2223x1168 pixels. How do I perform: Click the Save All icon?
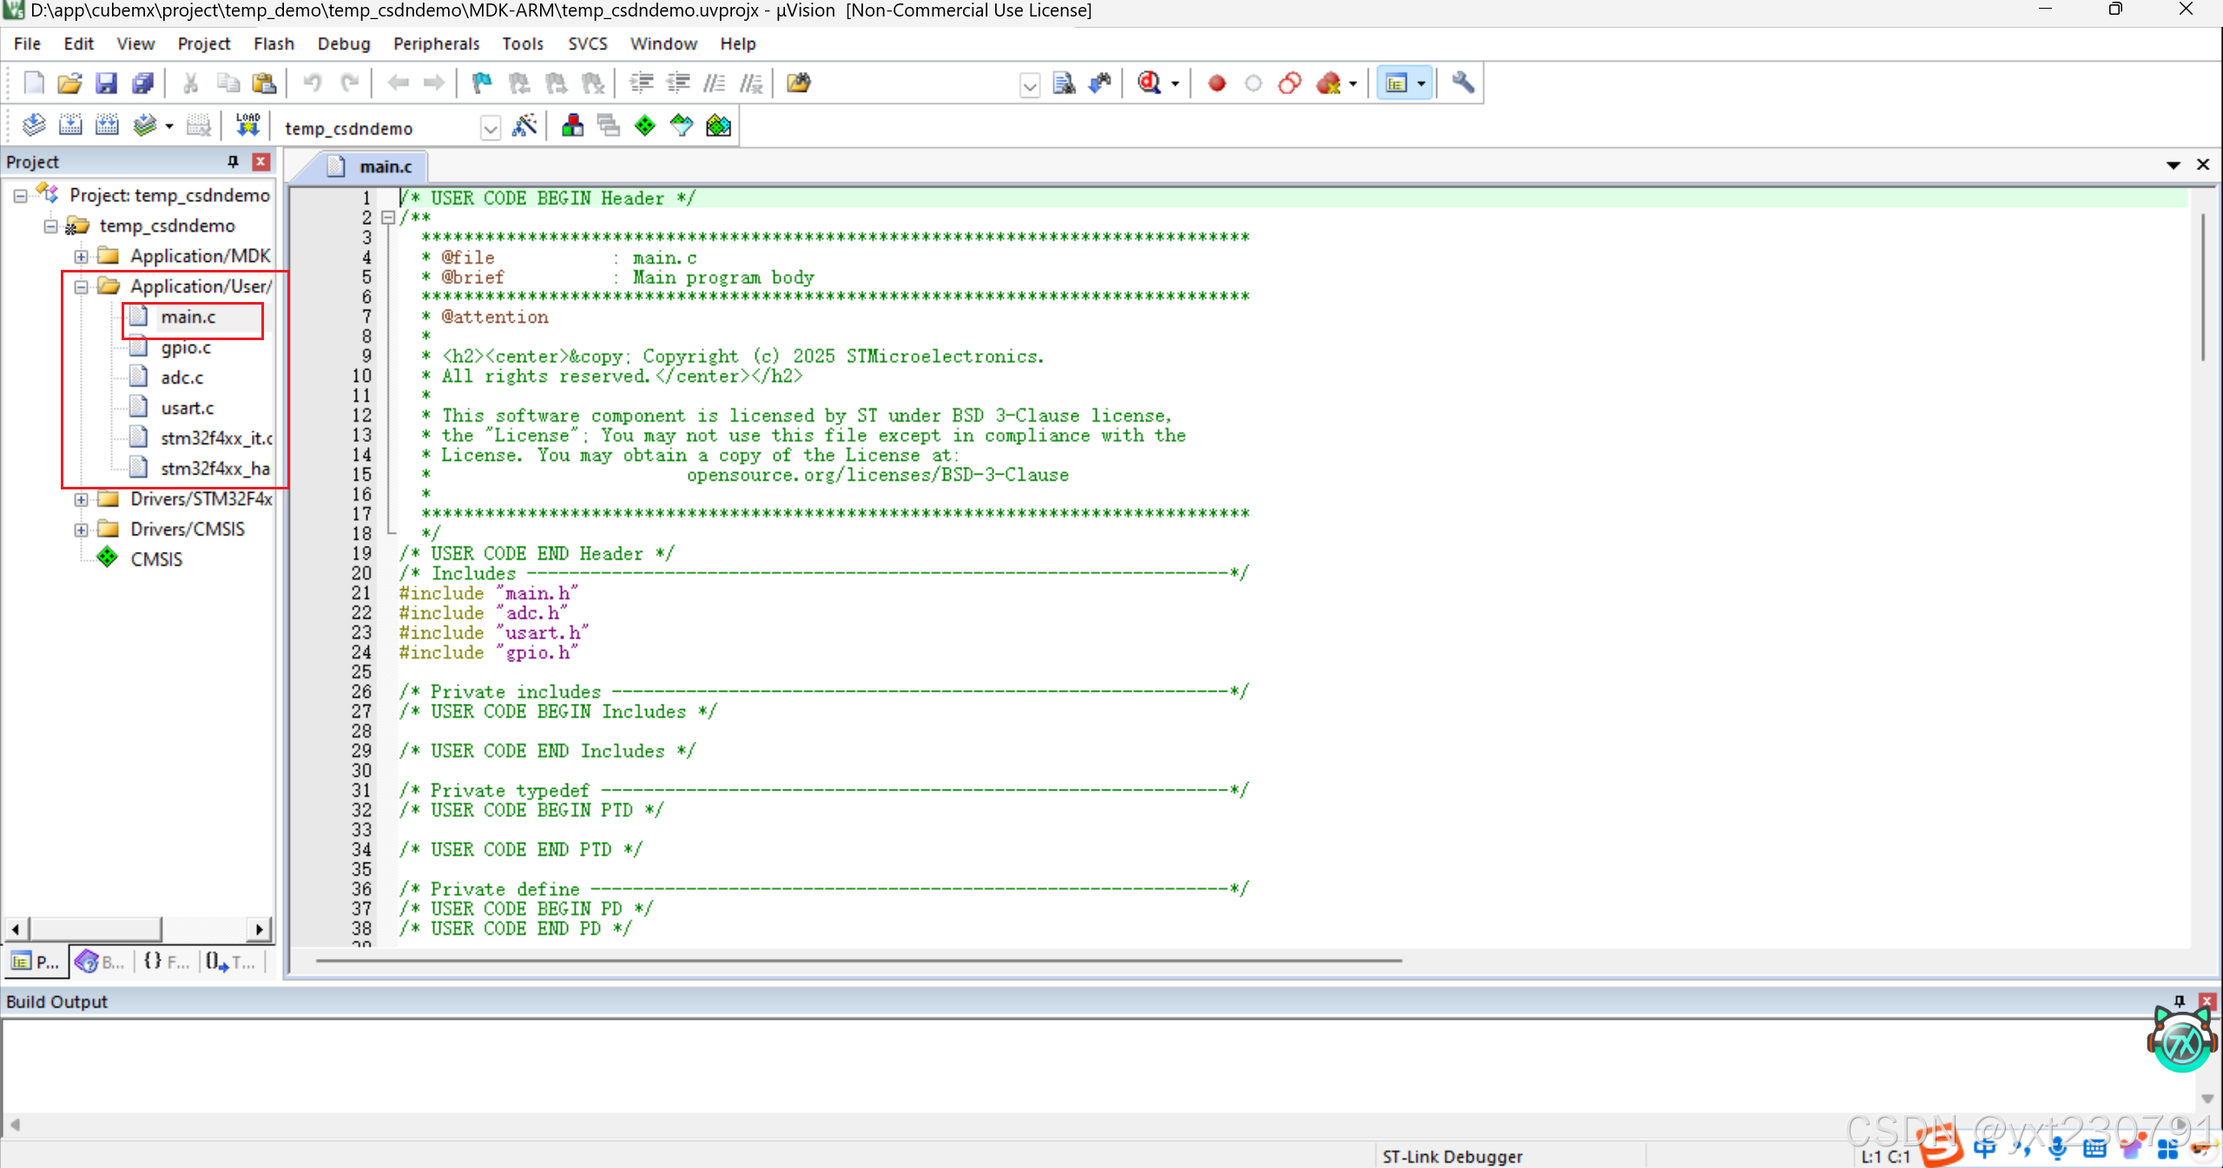[x=142, y=83]
